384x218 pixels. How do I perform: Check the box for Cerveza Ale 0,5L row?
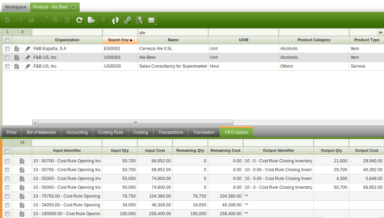pos(7,49)
